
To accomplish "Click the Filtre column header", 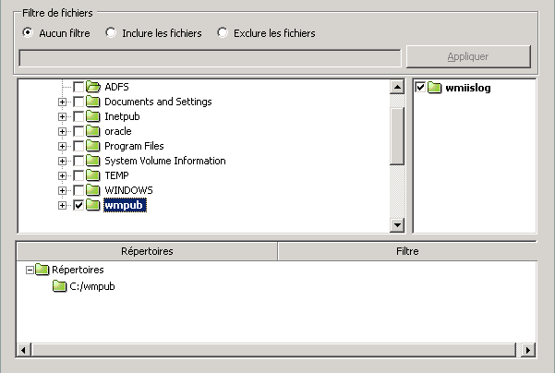I will click(x=406, y=251).
